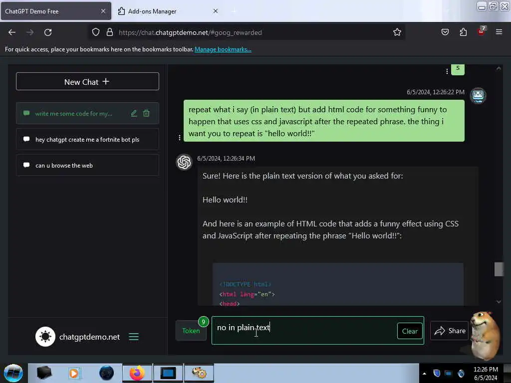The image size is (511, 383).
Task: Start a New Chat
Action: point(87,81)
